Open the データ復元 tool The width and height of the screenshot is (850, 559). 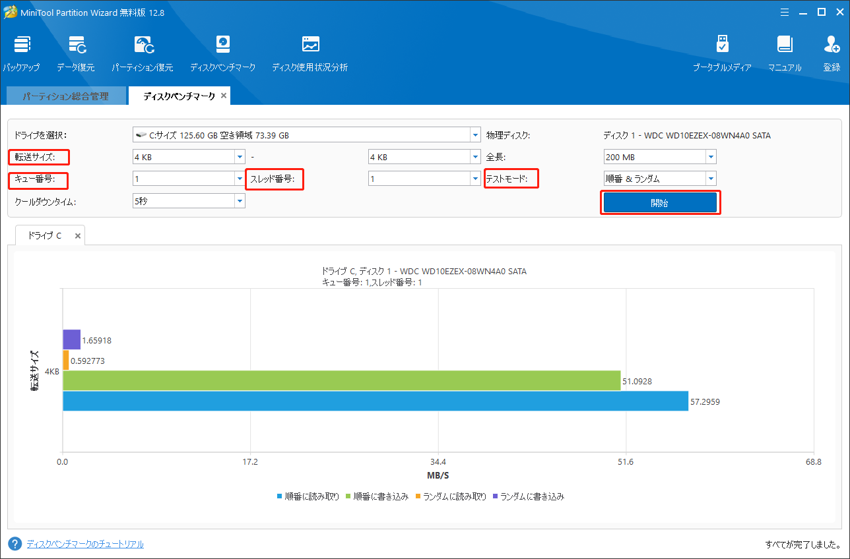coord(76,54)
